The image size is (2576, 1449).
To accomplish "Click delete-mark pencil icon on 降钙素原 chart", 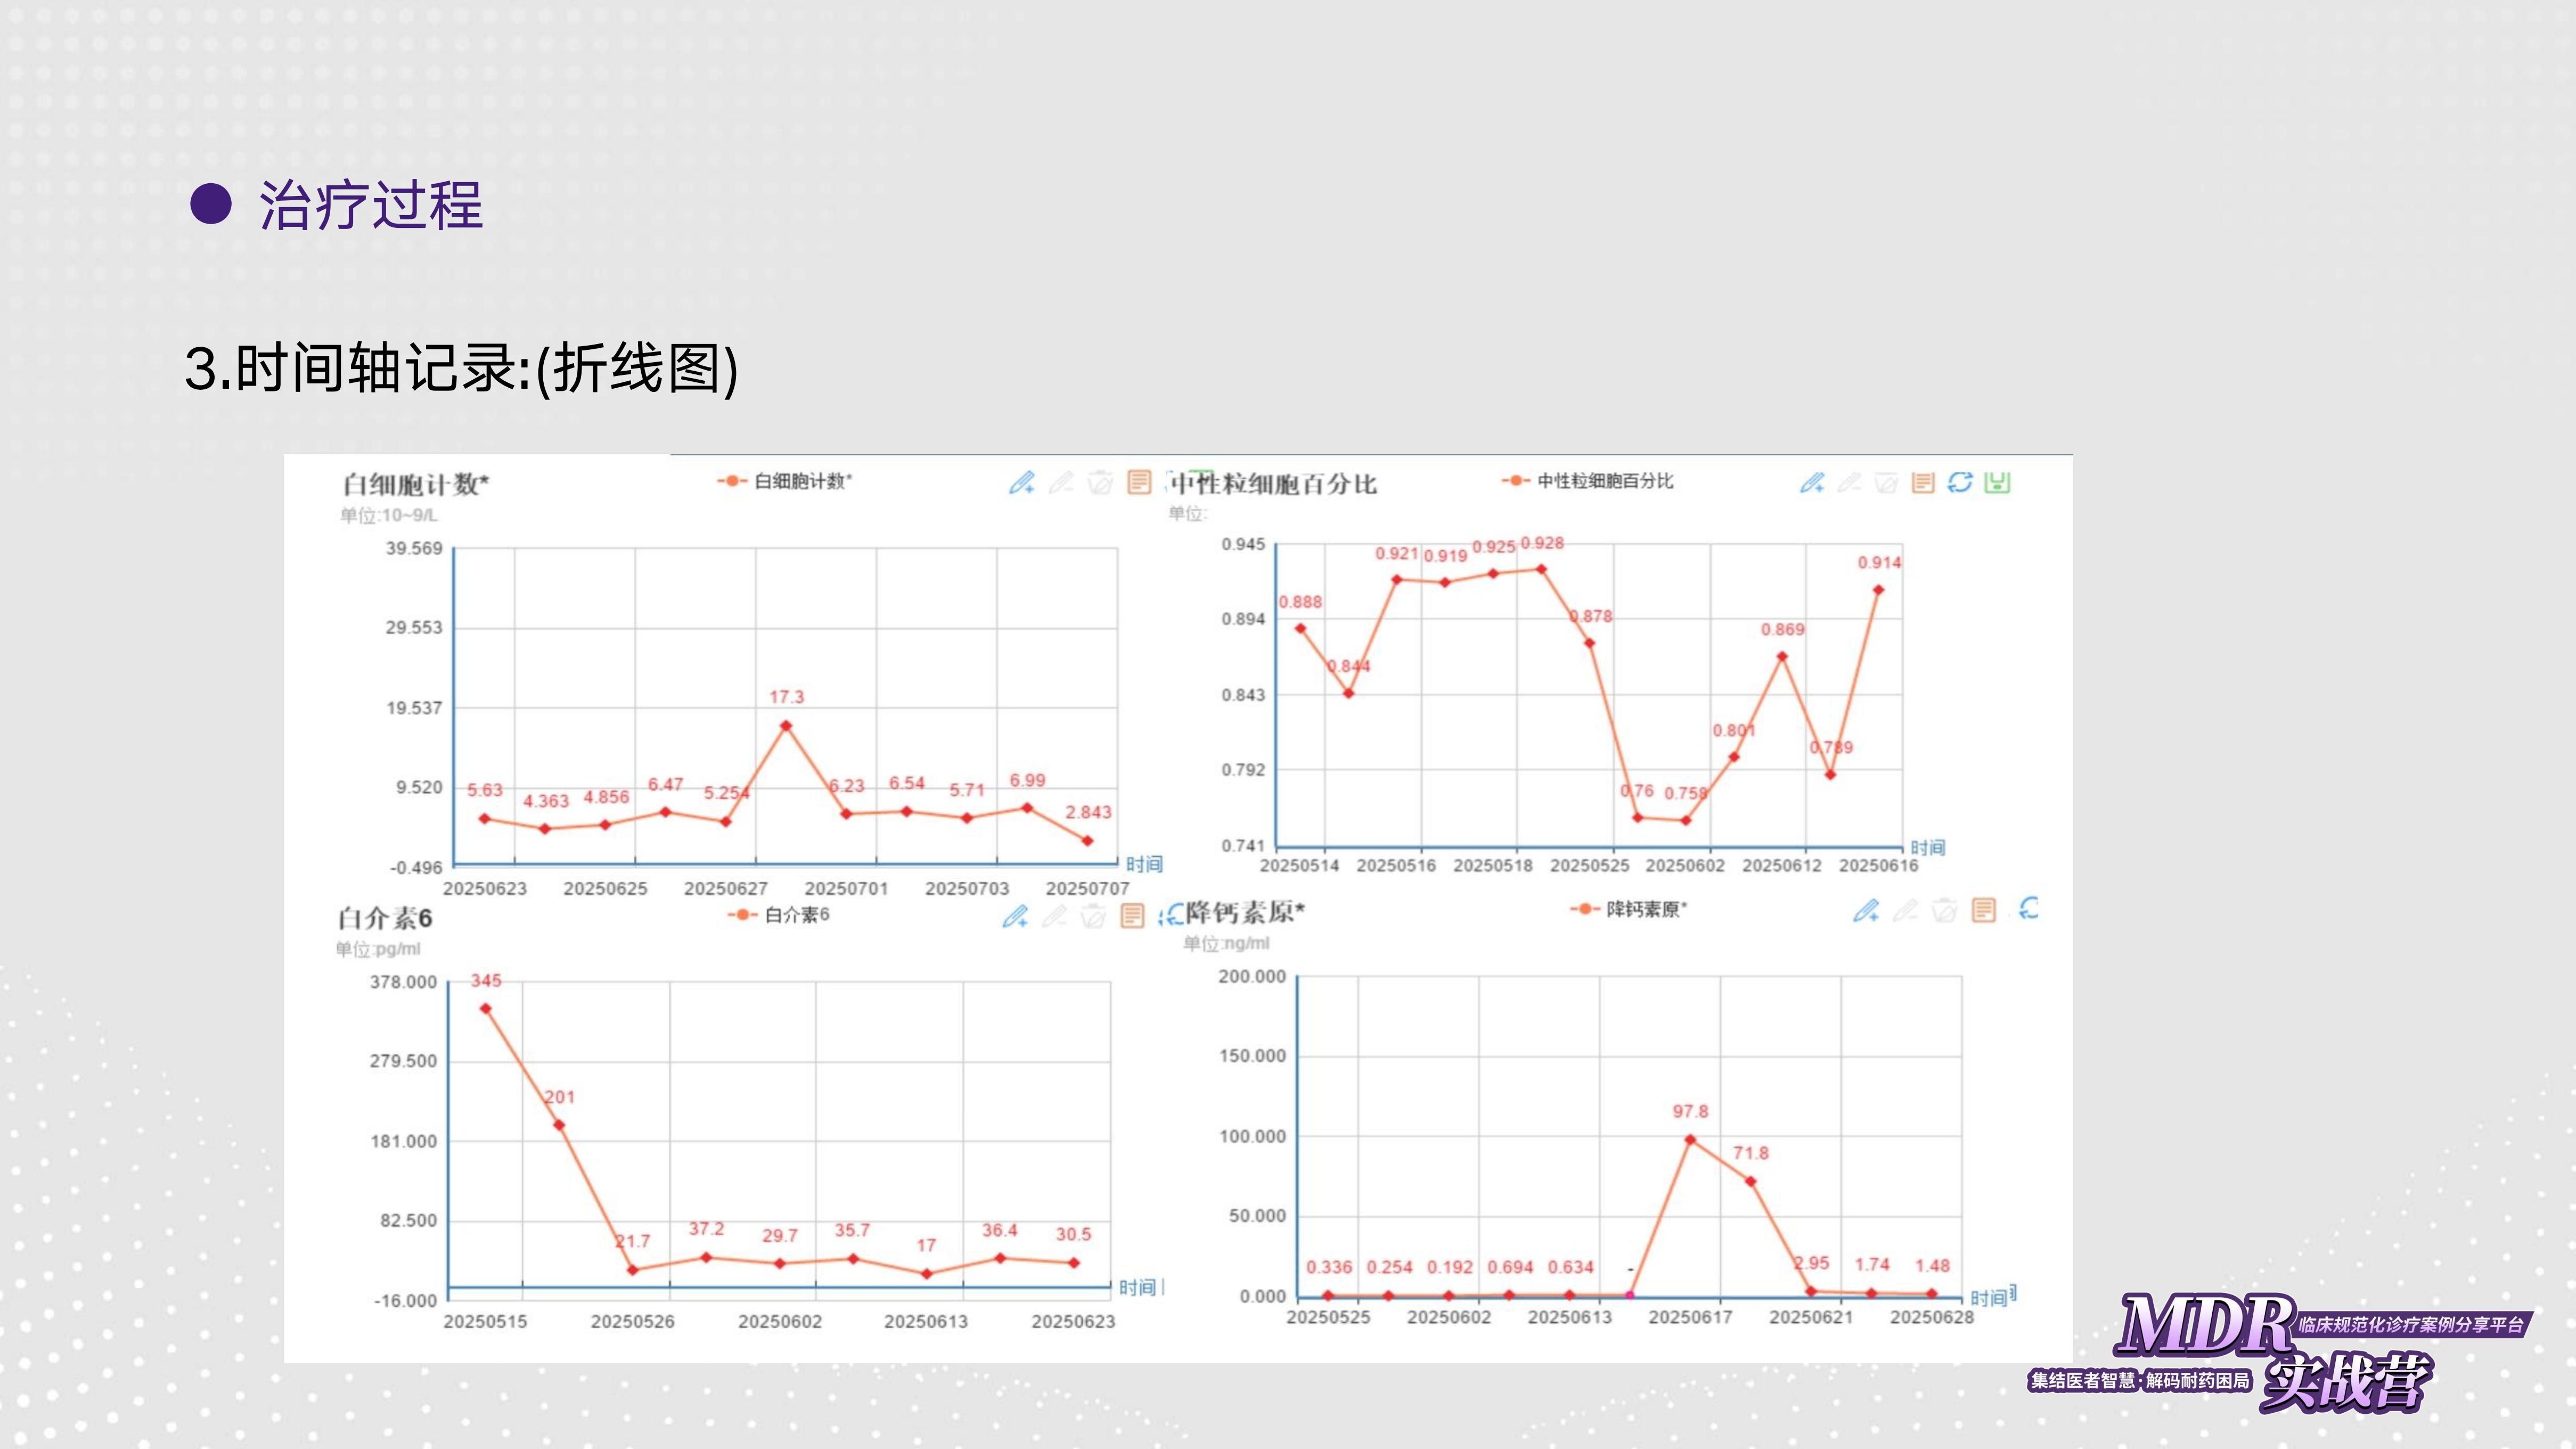I will point(1905,910).
